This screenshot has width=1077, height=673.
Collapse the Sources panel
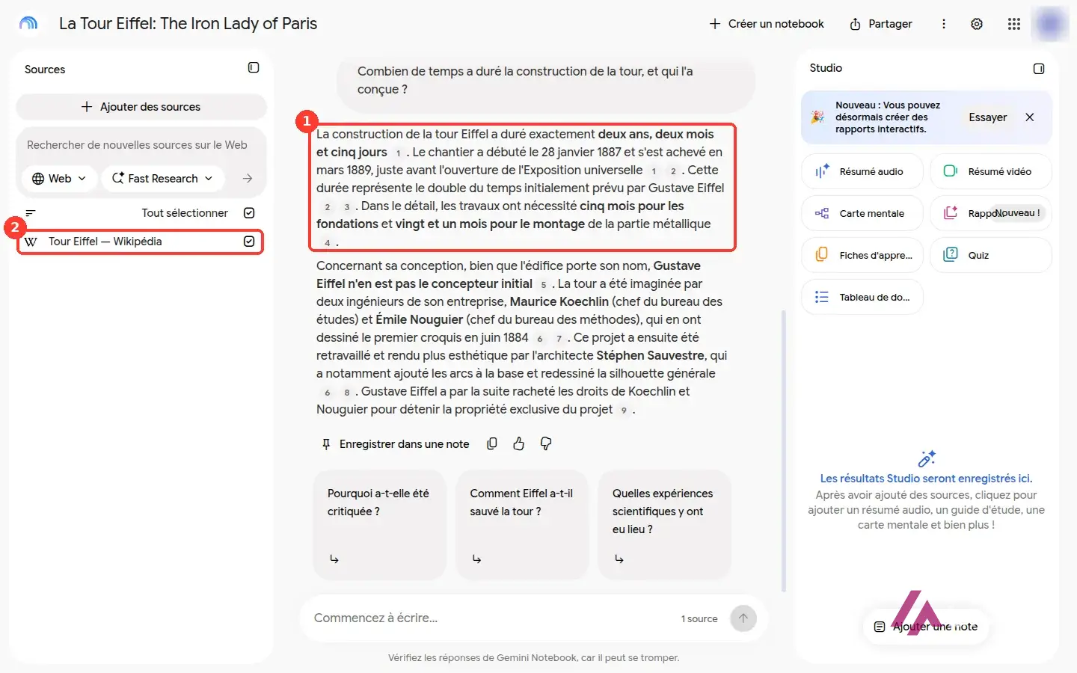click(254, 68)
